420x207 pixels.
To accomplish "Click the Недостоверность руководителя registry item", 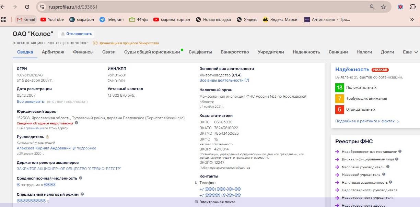I will (x=370, y=190).
